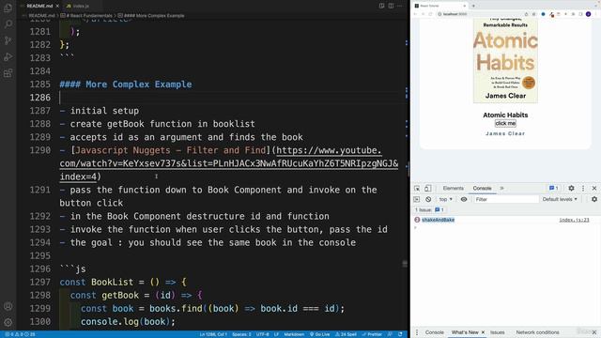This screenshot has height=338, width=601.
Task: Split the VS Code editor right
Action: [x=391, y=6]
